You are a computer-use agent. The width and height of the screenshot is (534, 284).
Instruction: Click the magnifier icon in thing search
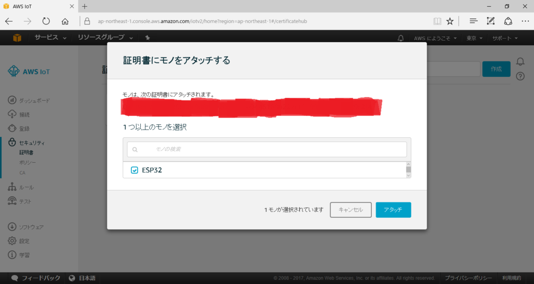click(135, 149)
